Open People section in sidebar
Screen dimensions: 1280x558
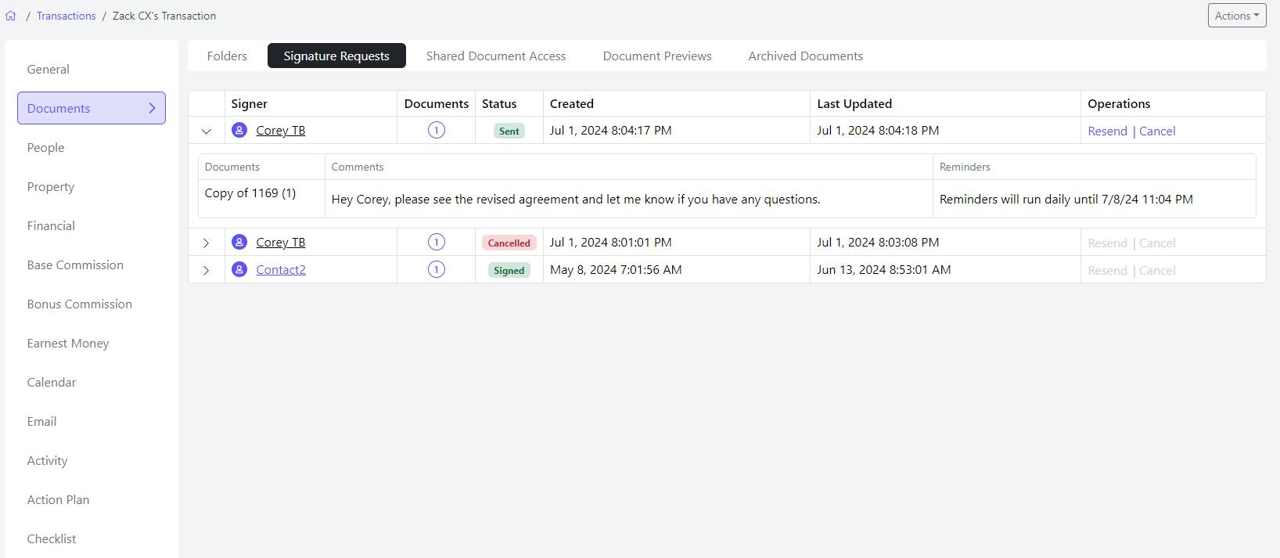pyautogui.click(x=46, y=147)
